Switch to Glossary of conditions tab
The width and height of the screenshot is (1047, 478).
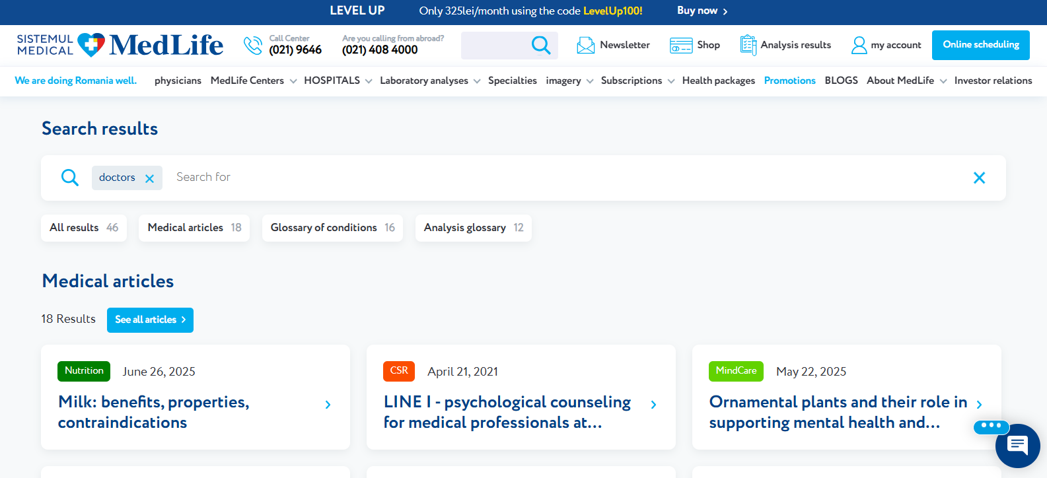332,228
